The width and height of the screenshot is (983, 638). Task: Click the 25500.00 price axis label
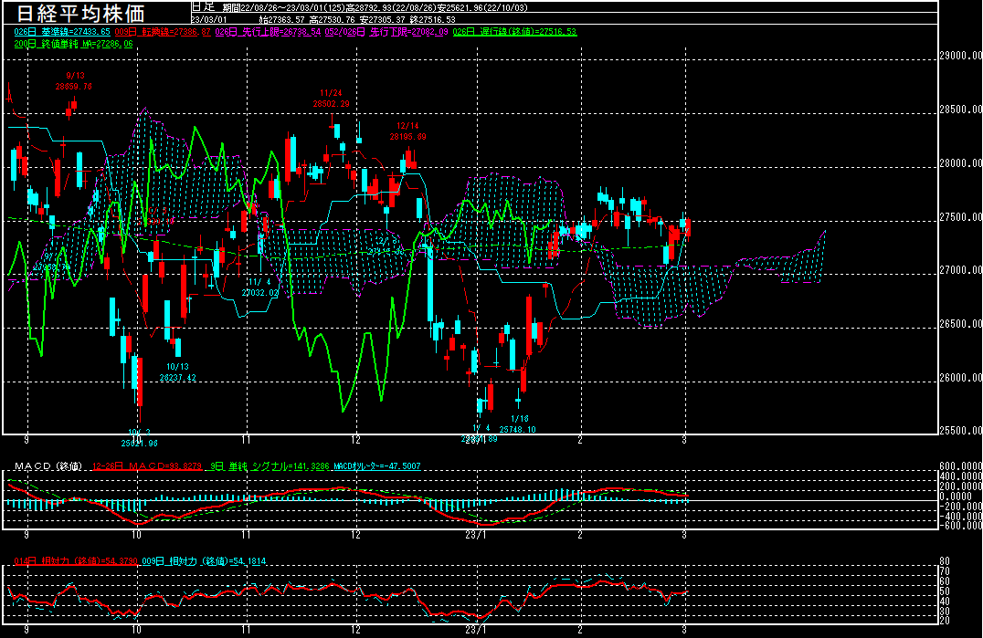pyautogui.click(x=960, y=431)
